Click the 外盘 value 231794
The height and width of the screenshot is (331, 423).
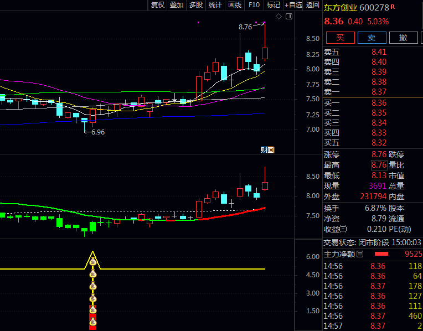pyautogui.click(x=373, y=196)
